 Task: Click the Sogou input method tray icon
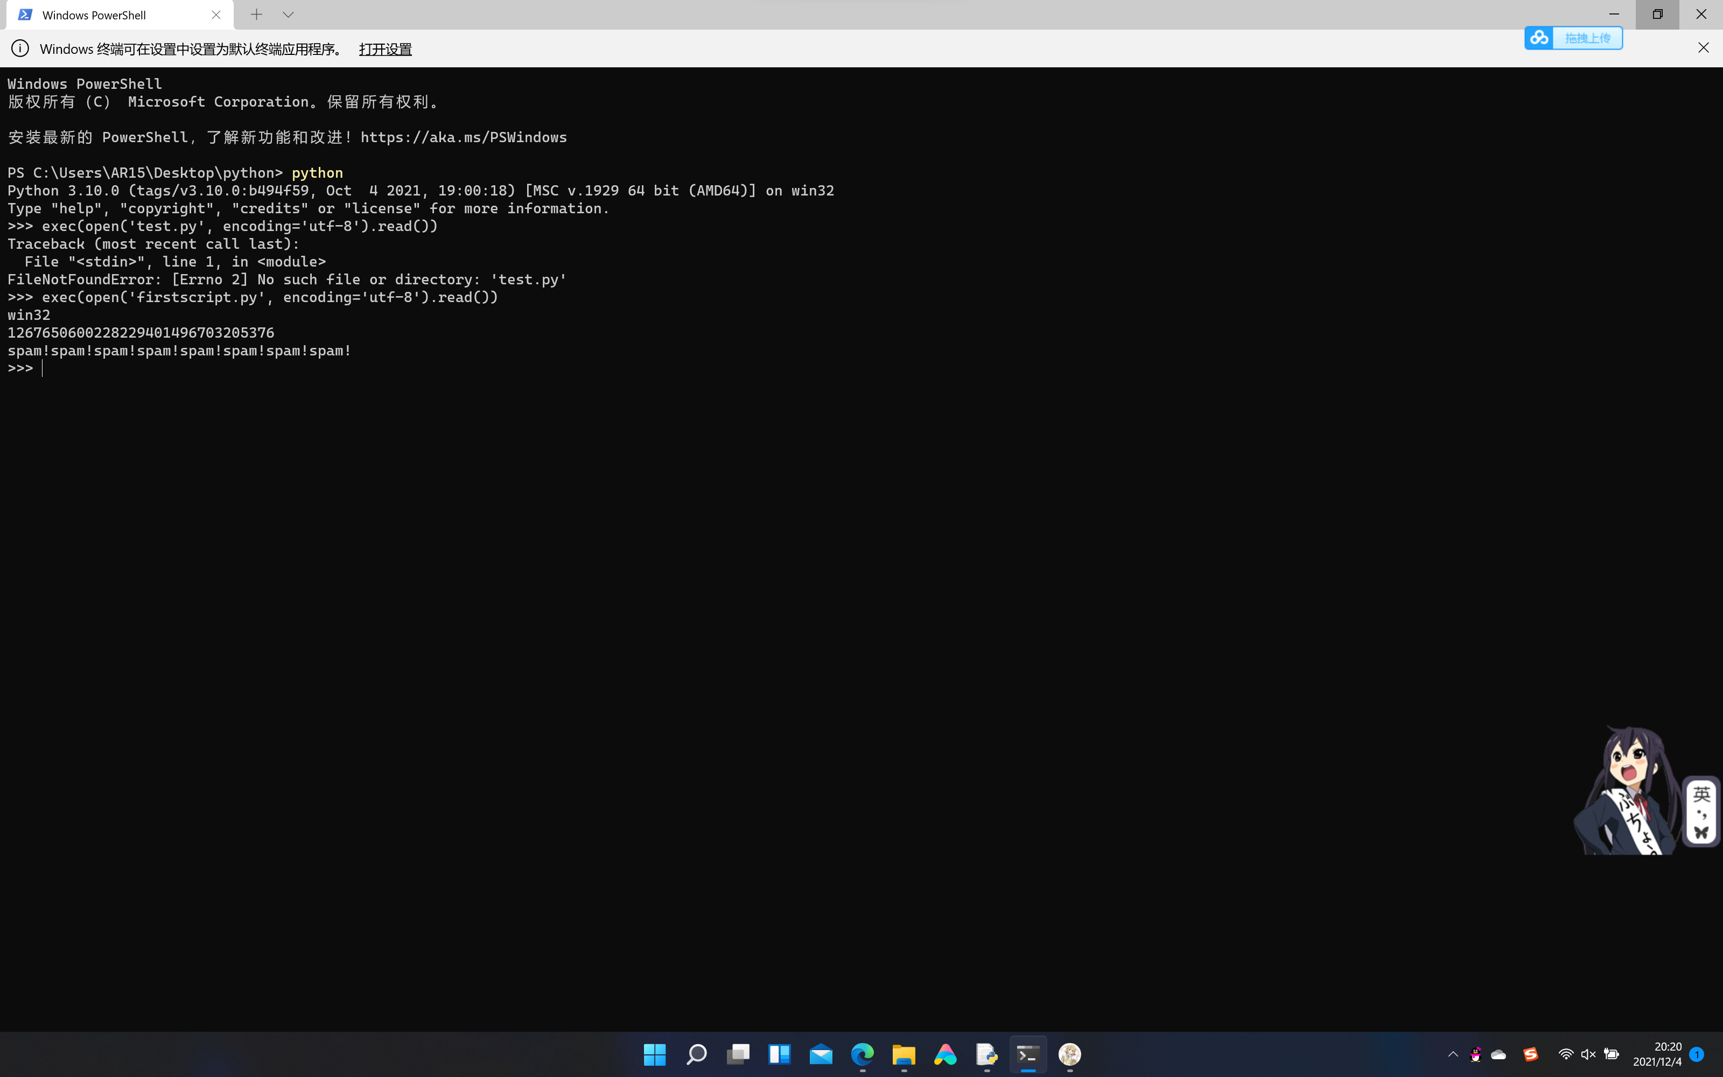point(1531,1054)
